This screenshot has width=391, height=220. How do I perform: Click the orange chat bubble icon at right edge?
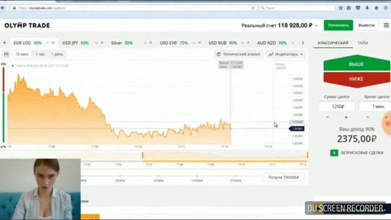pos(387,123)
